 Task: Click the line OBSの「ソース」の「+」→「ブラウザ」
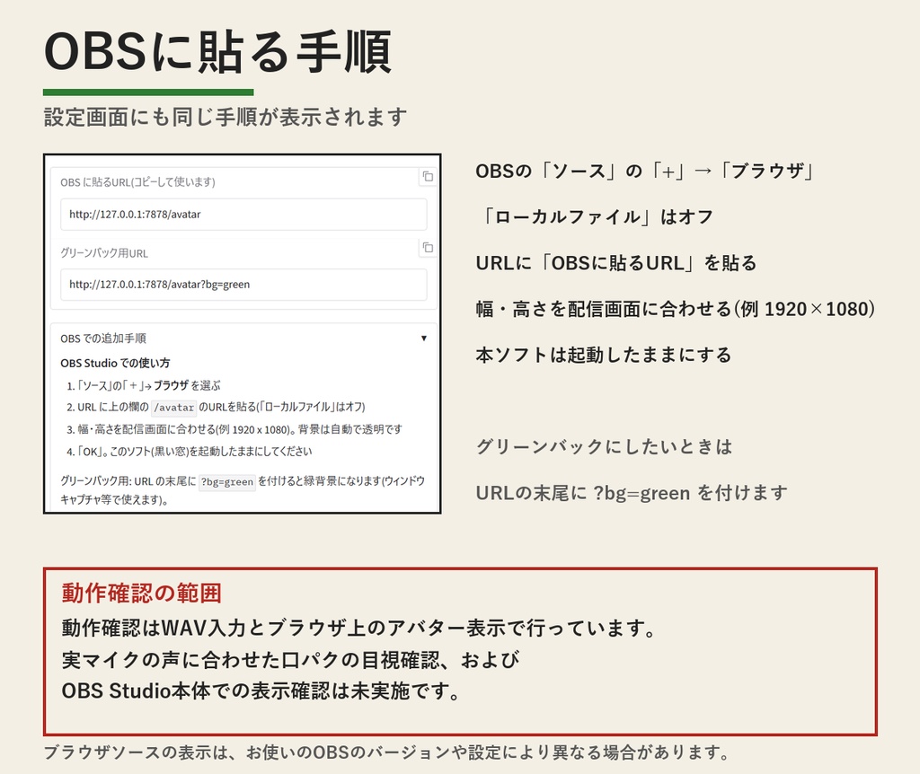pos(644,172)
